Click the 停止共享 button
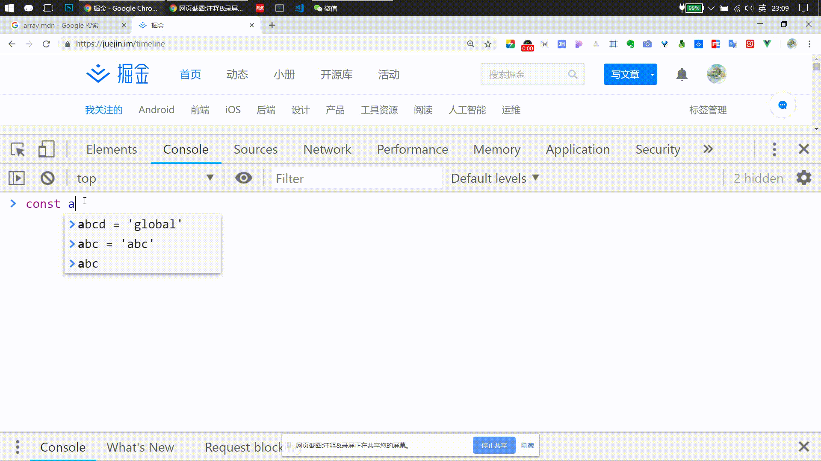The image size is (821, 461). (x=494, y=445)
